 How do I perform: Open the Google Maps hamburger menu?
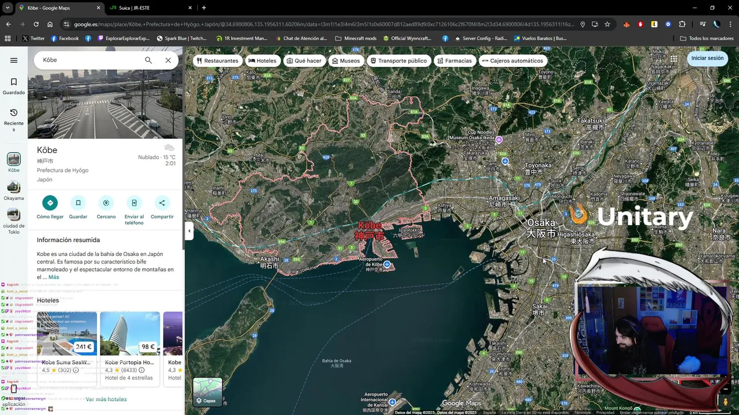click(x=14, y=60)
